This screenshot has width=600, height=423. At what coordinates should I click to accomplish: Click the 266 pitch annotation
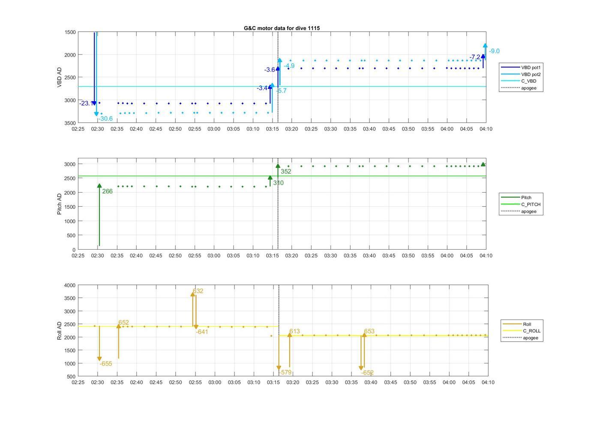click(108, 191)
